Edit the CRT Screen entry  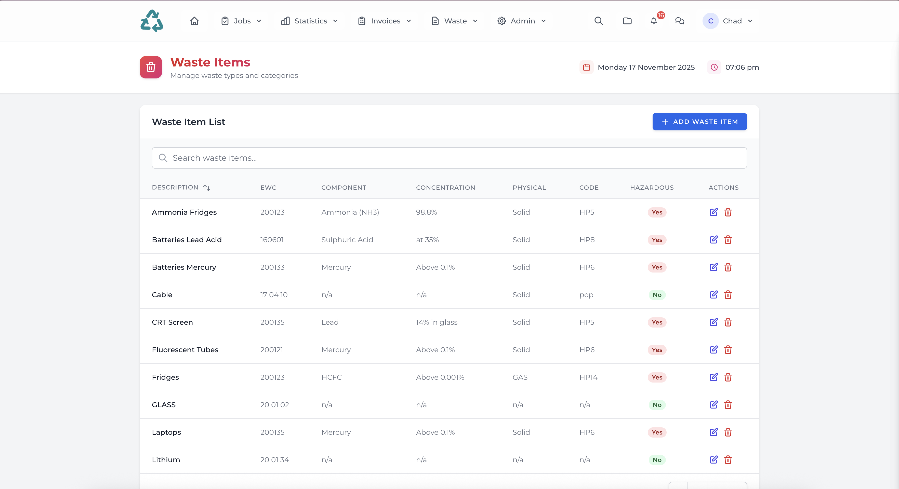pyautogui.click(x=713, y=322)
